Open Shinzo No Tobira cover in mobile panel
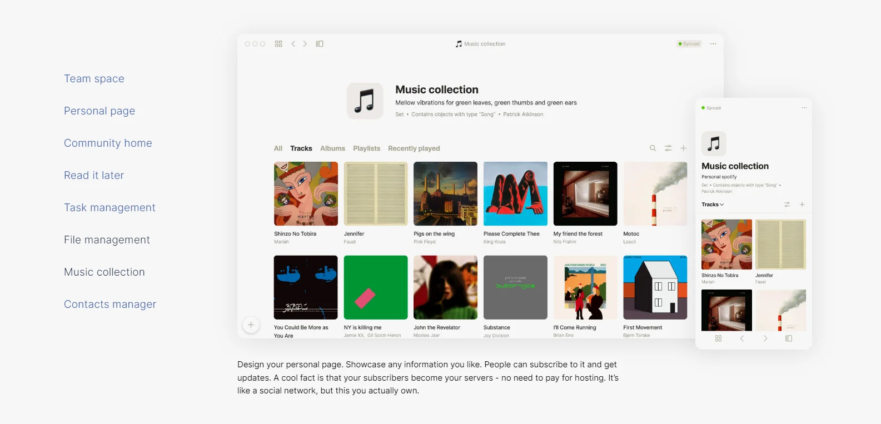Screen dimensions: 881x424 point(726,245)
